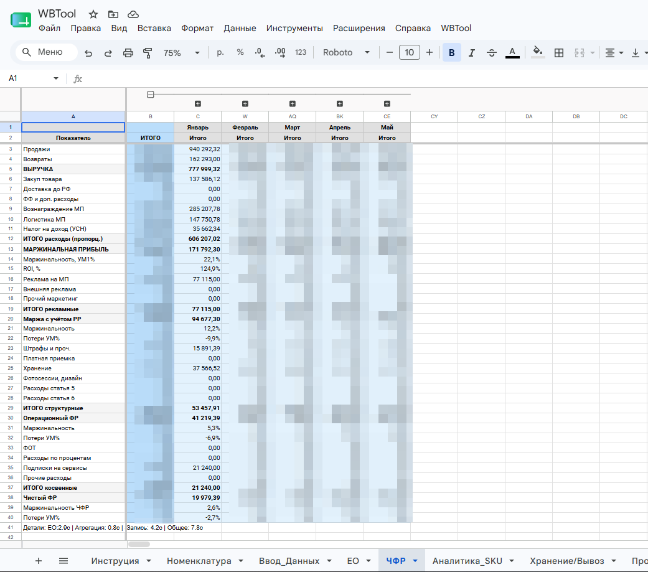Click the move to folder icon
Screen dimensions: 648x572
tap(113, 14)
